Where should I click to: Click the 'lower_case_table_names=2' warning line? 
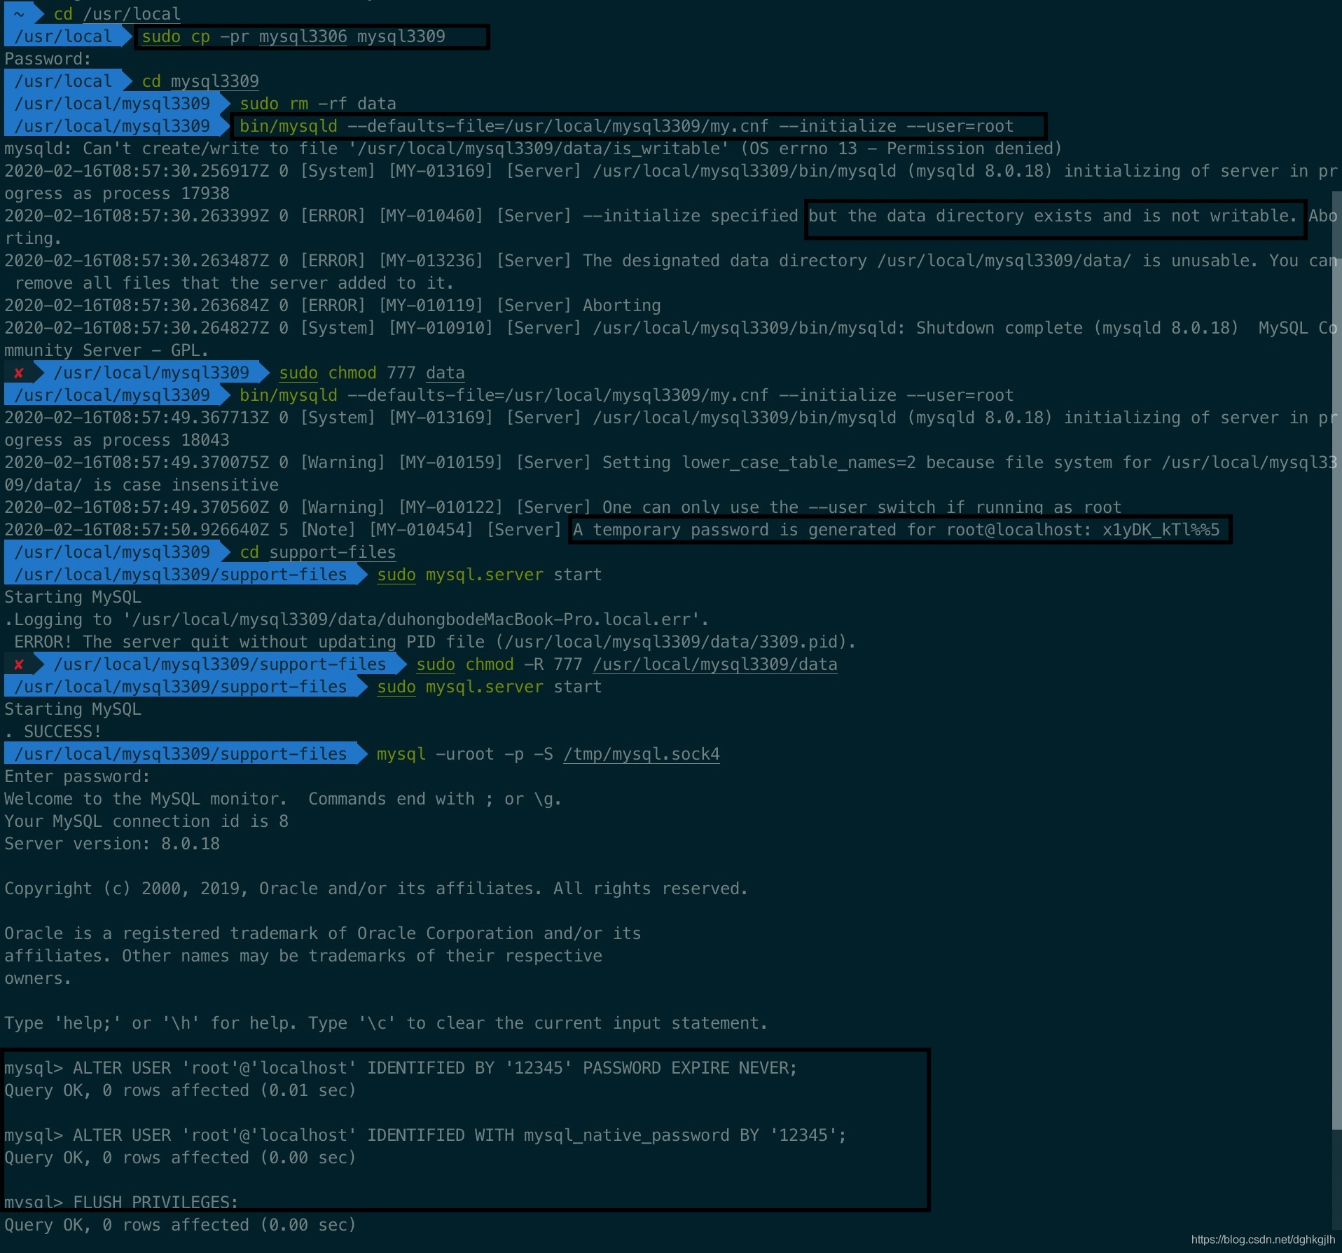671,474
